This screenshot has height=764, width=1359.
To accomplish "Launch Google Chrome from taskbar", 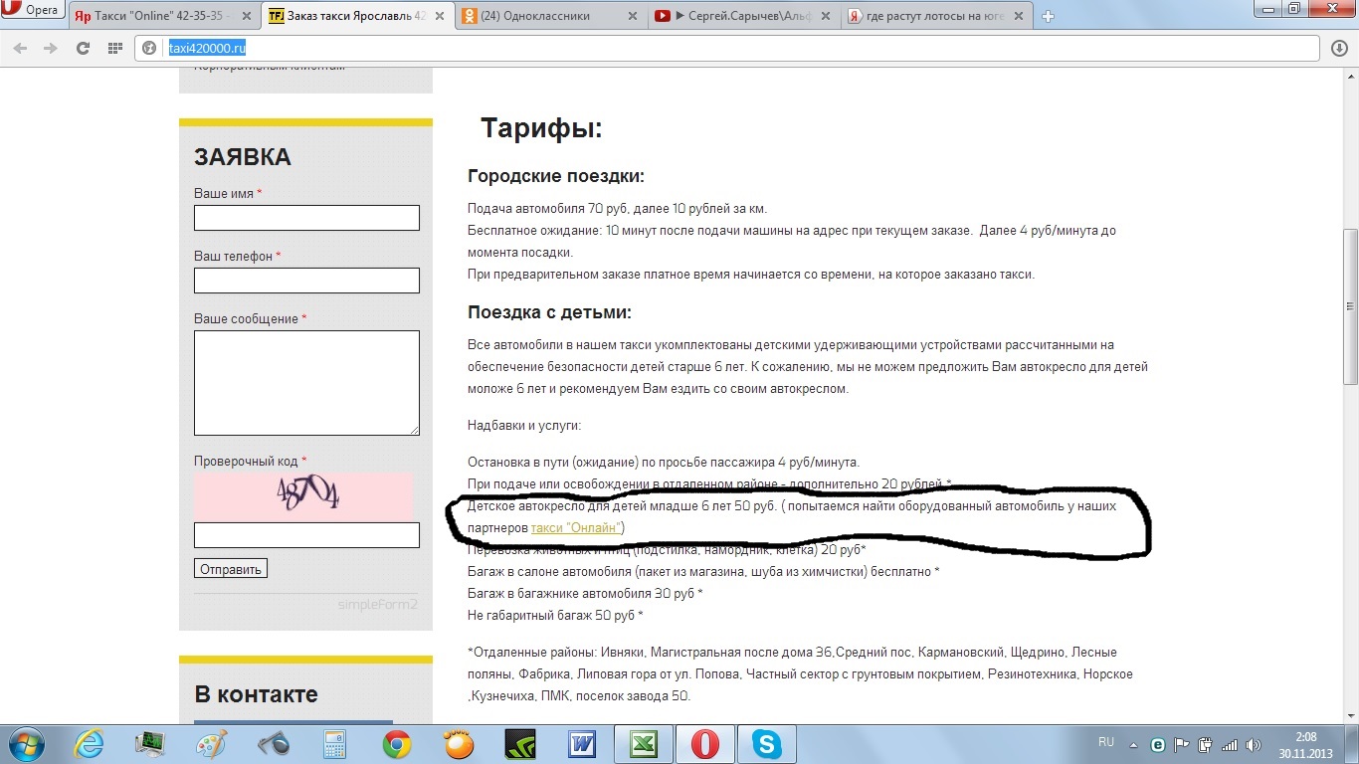I will point(397,744).
